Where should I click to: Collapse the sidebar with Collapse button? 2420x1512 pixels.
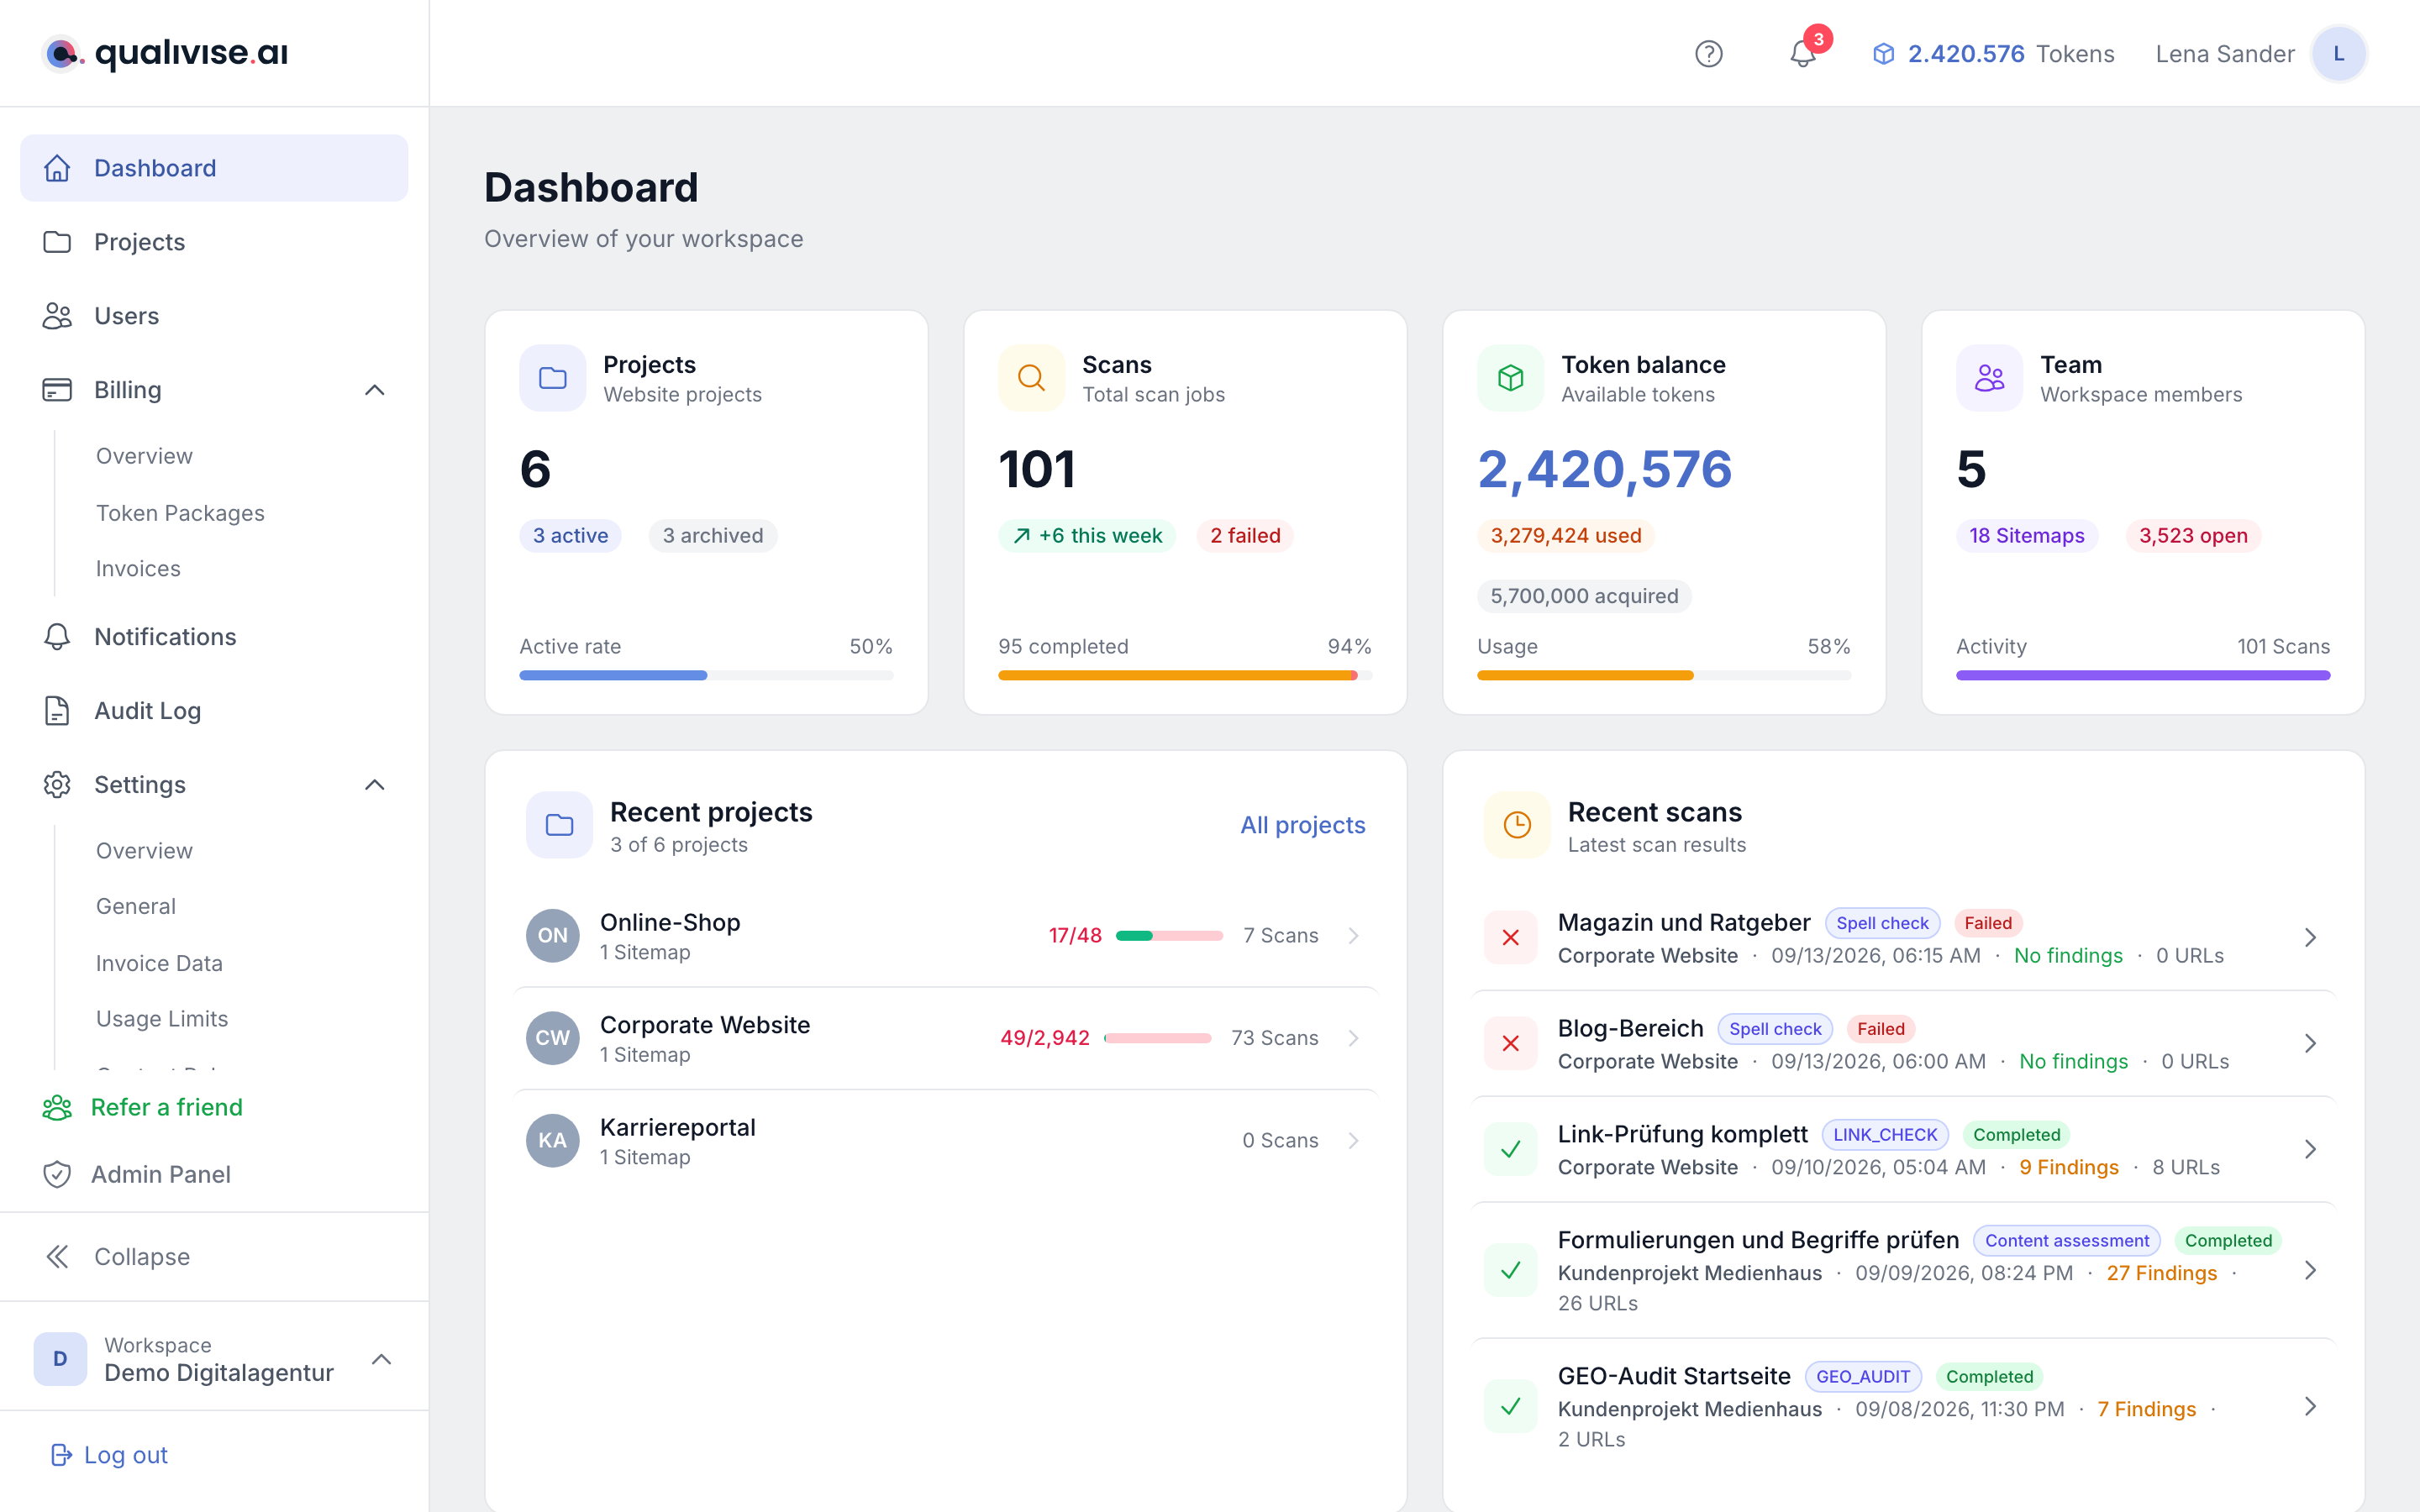[x=117, y=1257]
